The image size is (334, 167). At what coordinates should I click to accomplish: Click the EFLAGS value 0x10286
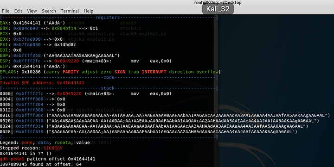tap(31, 72)
